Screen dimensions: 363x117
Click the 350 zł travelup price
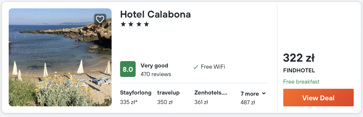point(165,102)
